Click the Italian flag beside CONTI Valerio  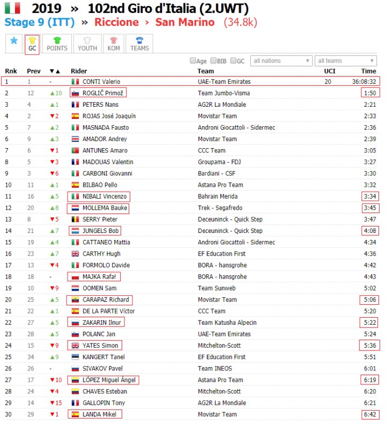pos(75,82)
